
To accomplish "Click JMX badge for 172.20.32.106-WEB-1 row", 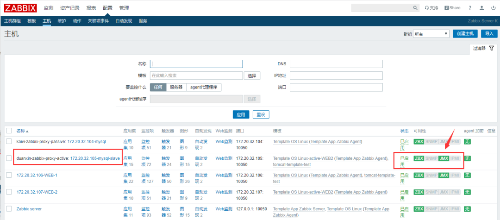I will click(x=444, y=175).
